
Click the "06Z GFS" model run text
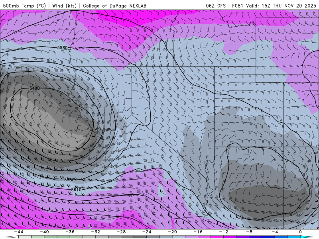(x=216, y=6)
